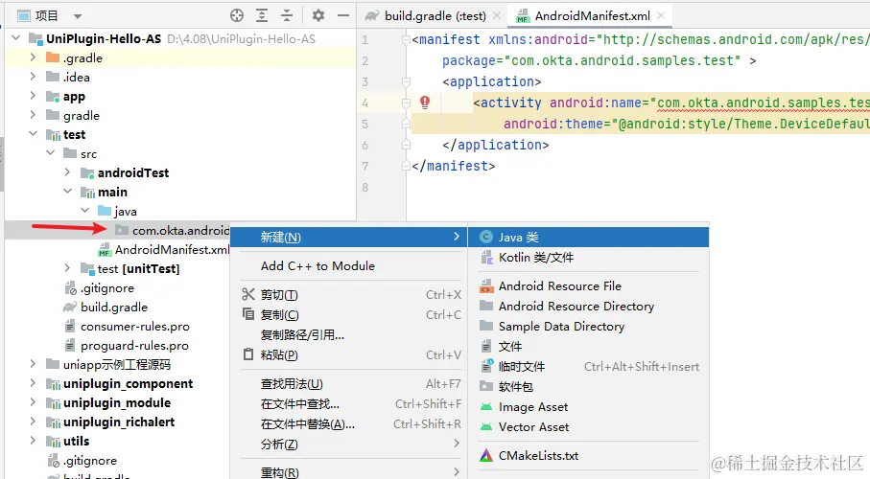This screenshot has height=479, width=870.
Task: Expand the gradle folder
Action: (x=33, y=115)
